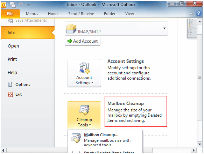Open the File tab

tap(10, 14)
